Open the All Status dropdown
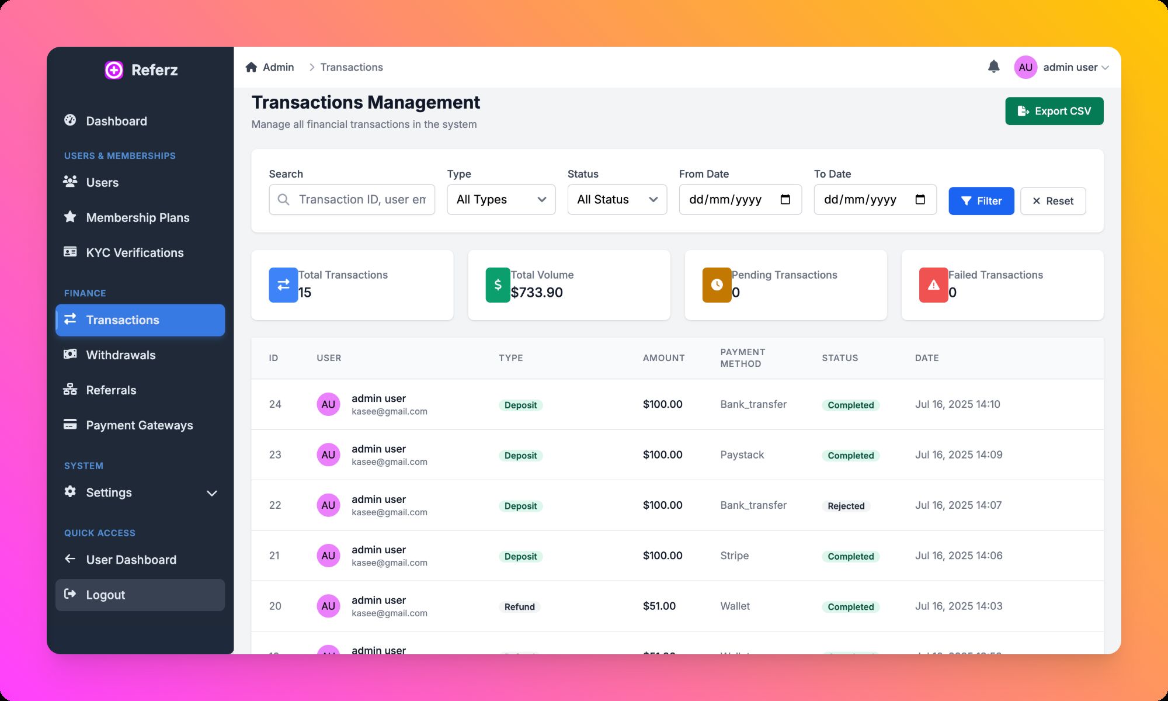This screenshot has width=1168, height=701. [x=617, y=200]
